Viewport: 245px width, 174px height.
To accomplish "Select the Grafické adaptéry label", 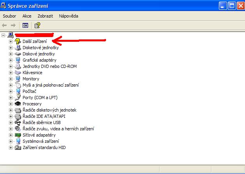I will [39, 60].
